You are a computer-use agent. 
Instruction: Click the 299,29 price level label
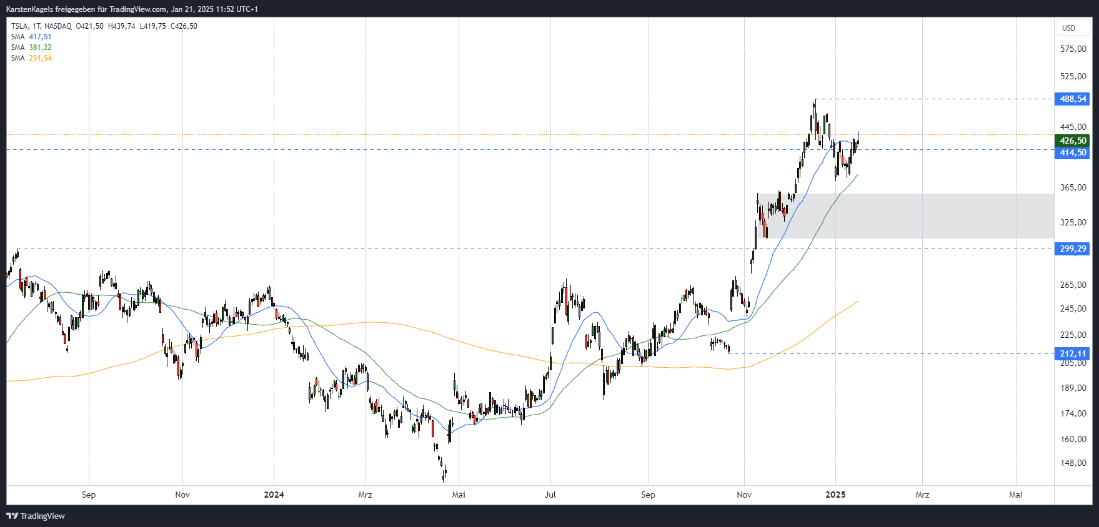[x=1072, y=249]
